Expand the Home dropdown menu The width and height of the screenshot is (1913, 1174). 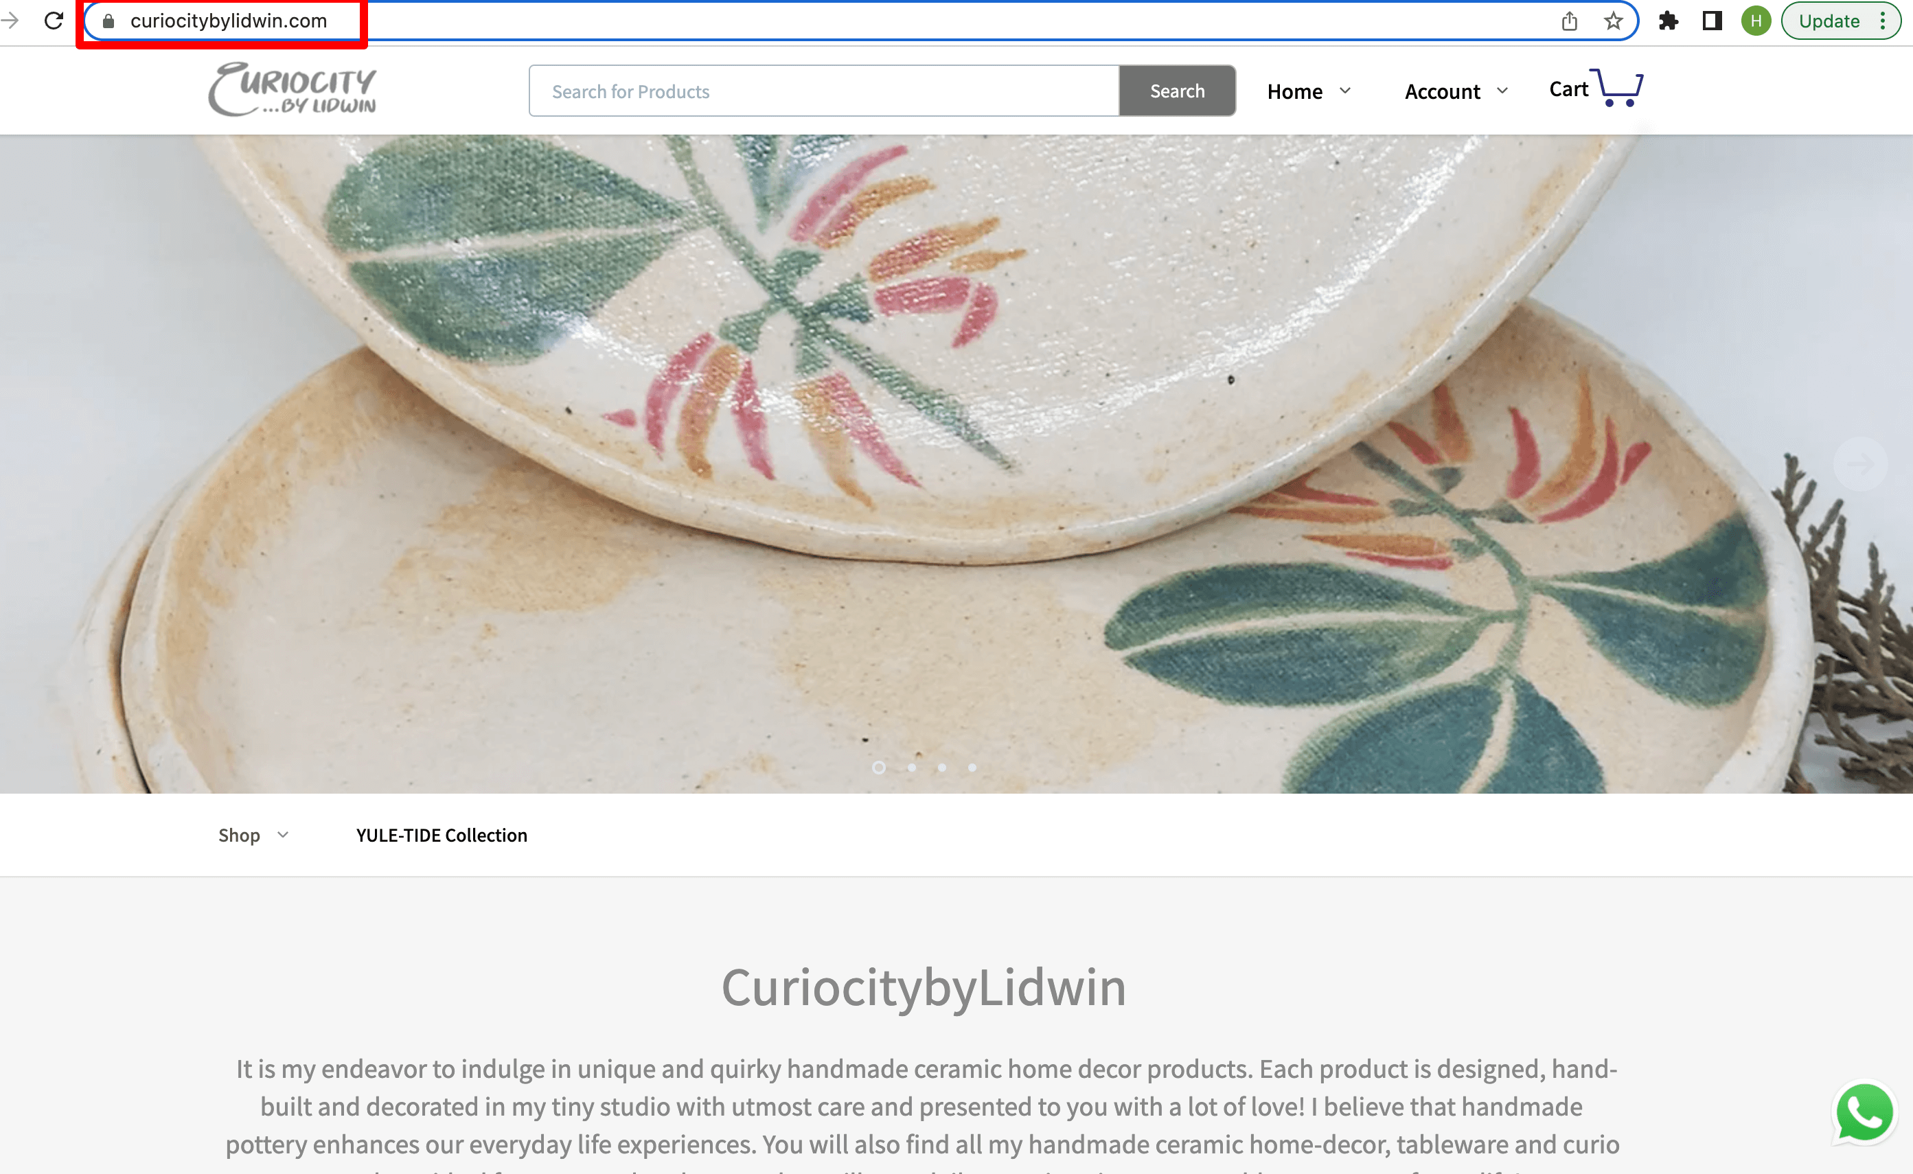click(x=1308, y=91)
